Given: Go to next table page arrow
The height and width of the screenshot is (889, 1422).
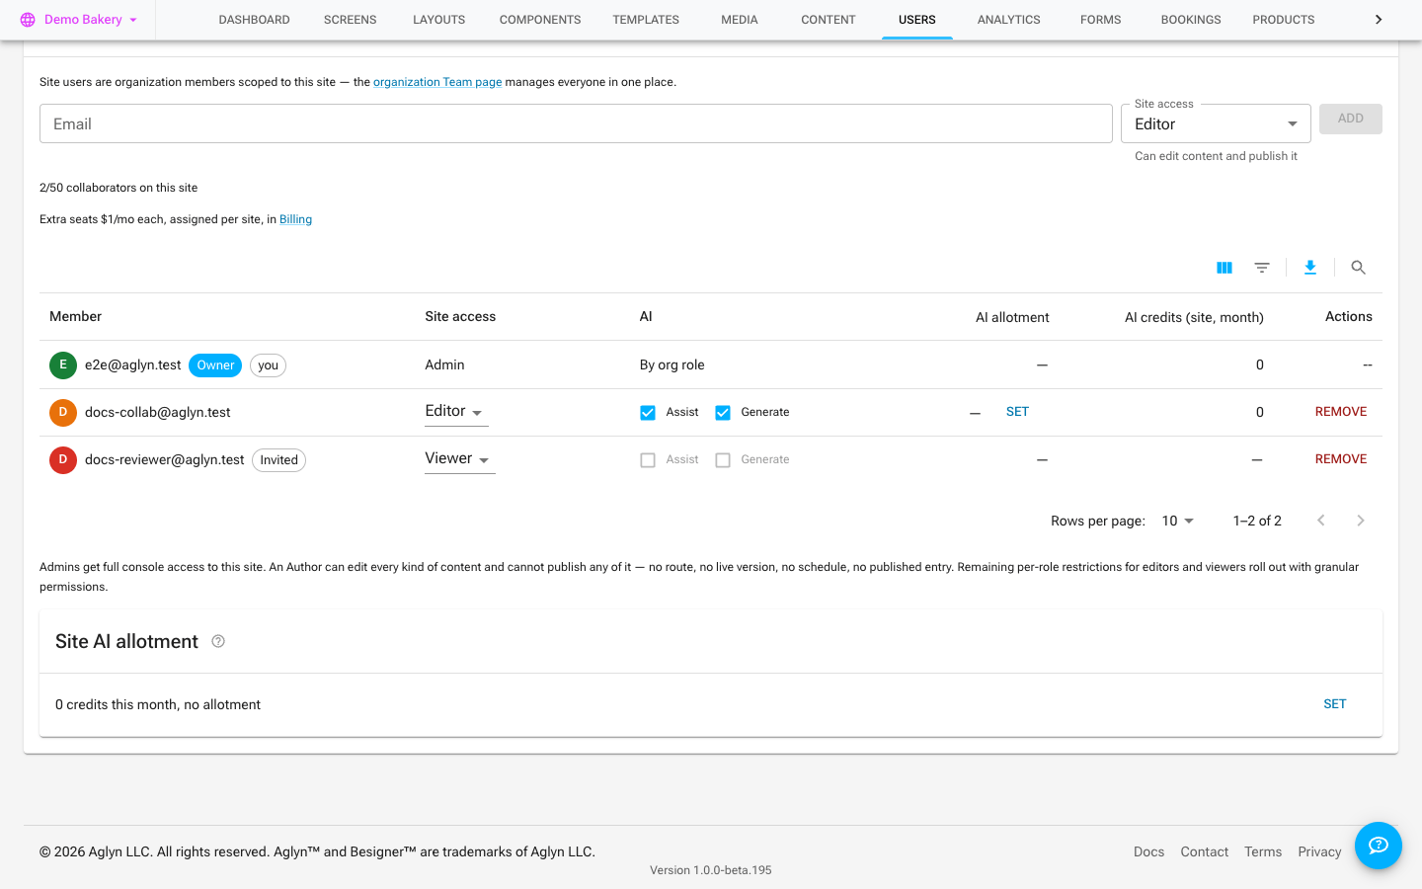Looking at the screenshot, I should (1361, 521).
